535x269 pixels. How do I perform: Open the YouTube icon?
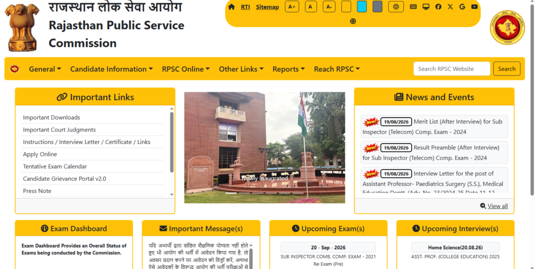[x=474, y=7]
